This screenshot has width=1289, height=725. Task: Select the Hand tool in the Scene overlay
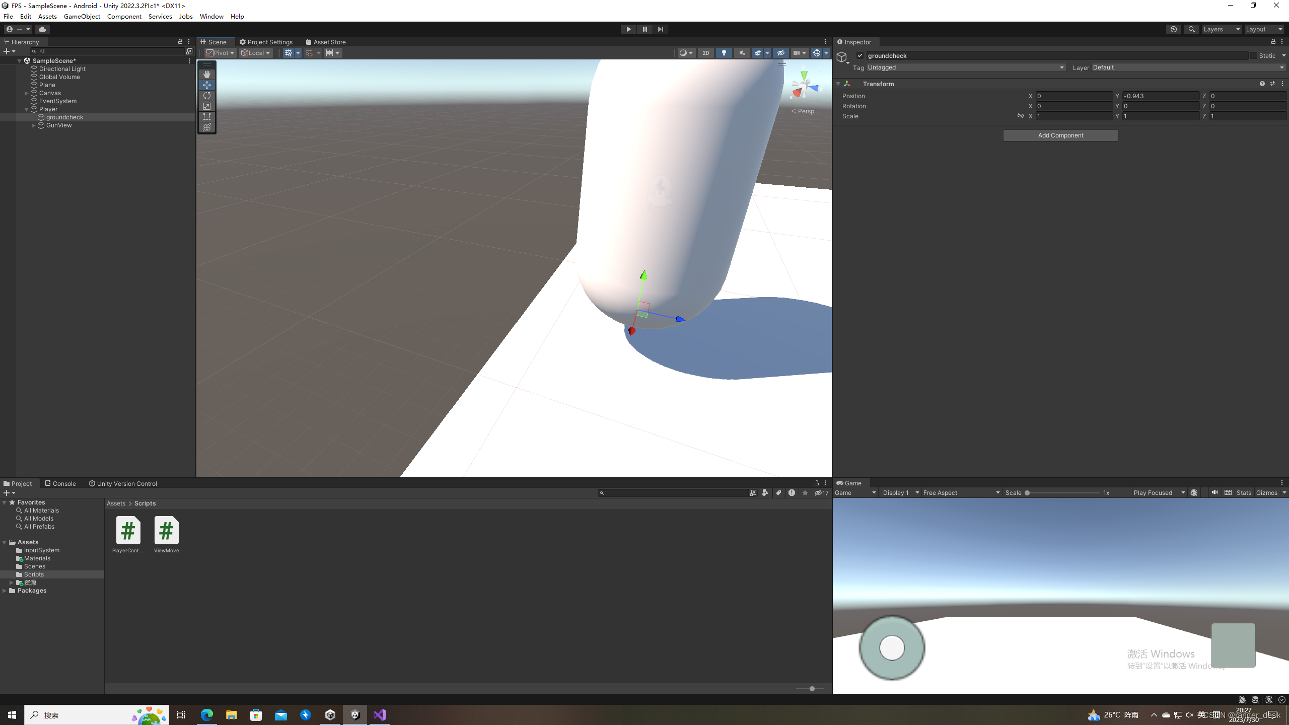point(206,74)
